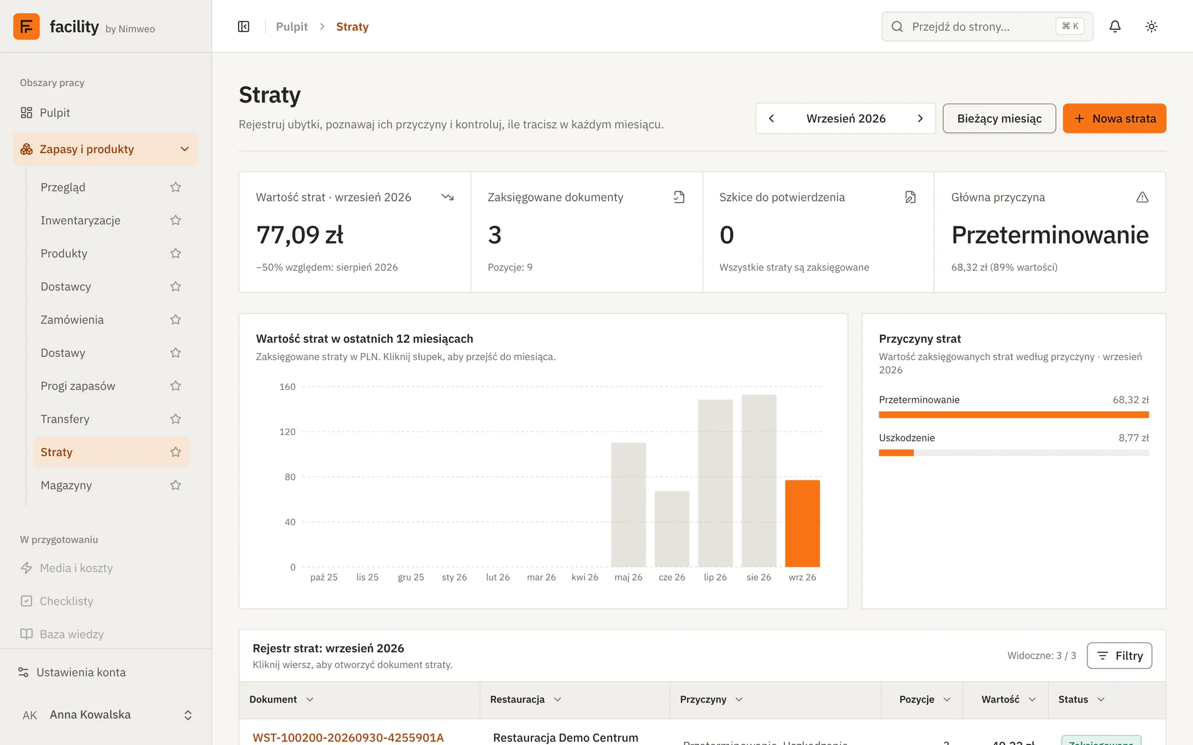Click the orange wrz 26 chart bar
This screenshot has height=745, width=1193.
(802, 523)
